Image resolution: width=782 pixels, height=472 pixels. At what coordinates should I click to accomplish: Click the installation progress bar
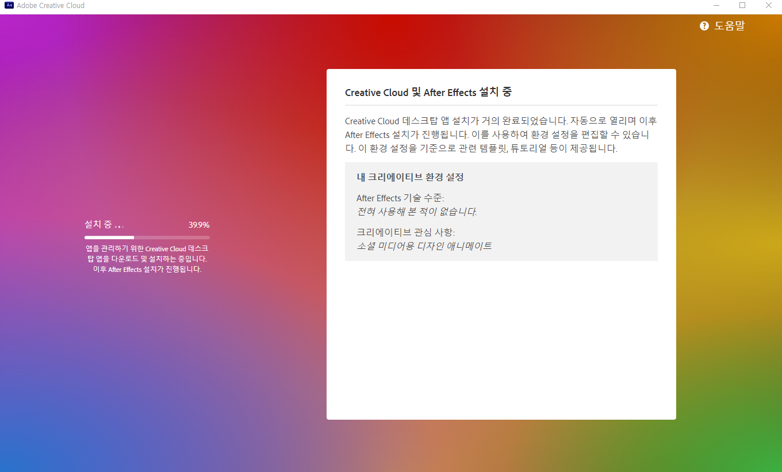coord(147,237)
